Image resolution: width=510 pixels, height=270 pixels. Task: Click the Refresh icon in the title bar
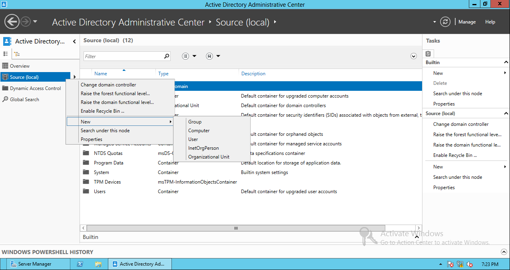pyautogui.click(x=445, y=22)
